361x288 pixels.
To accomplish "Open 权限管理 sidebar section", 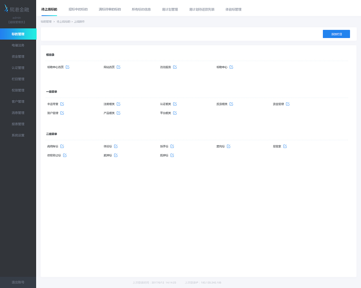I will point(18,90).
